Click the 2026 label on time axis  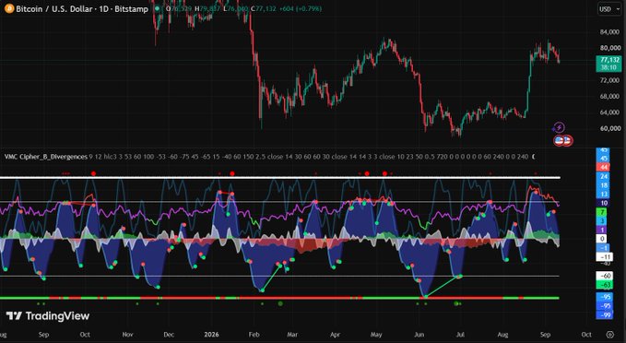coord(211,335)
